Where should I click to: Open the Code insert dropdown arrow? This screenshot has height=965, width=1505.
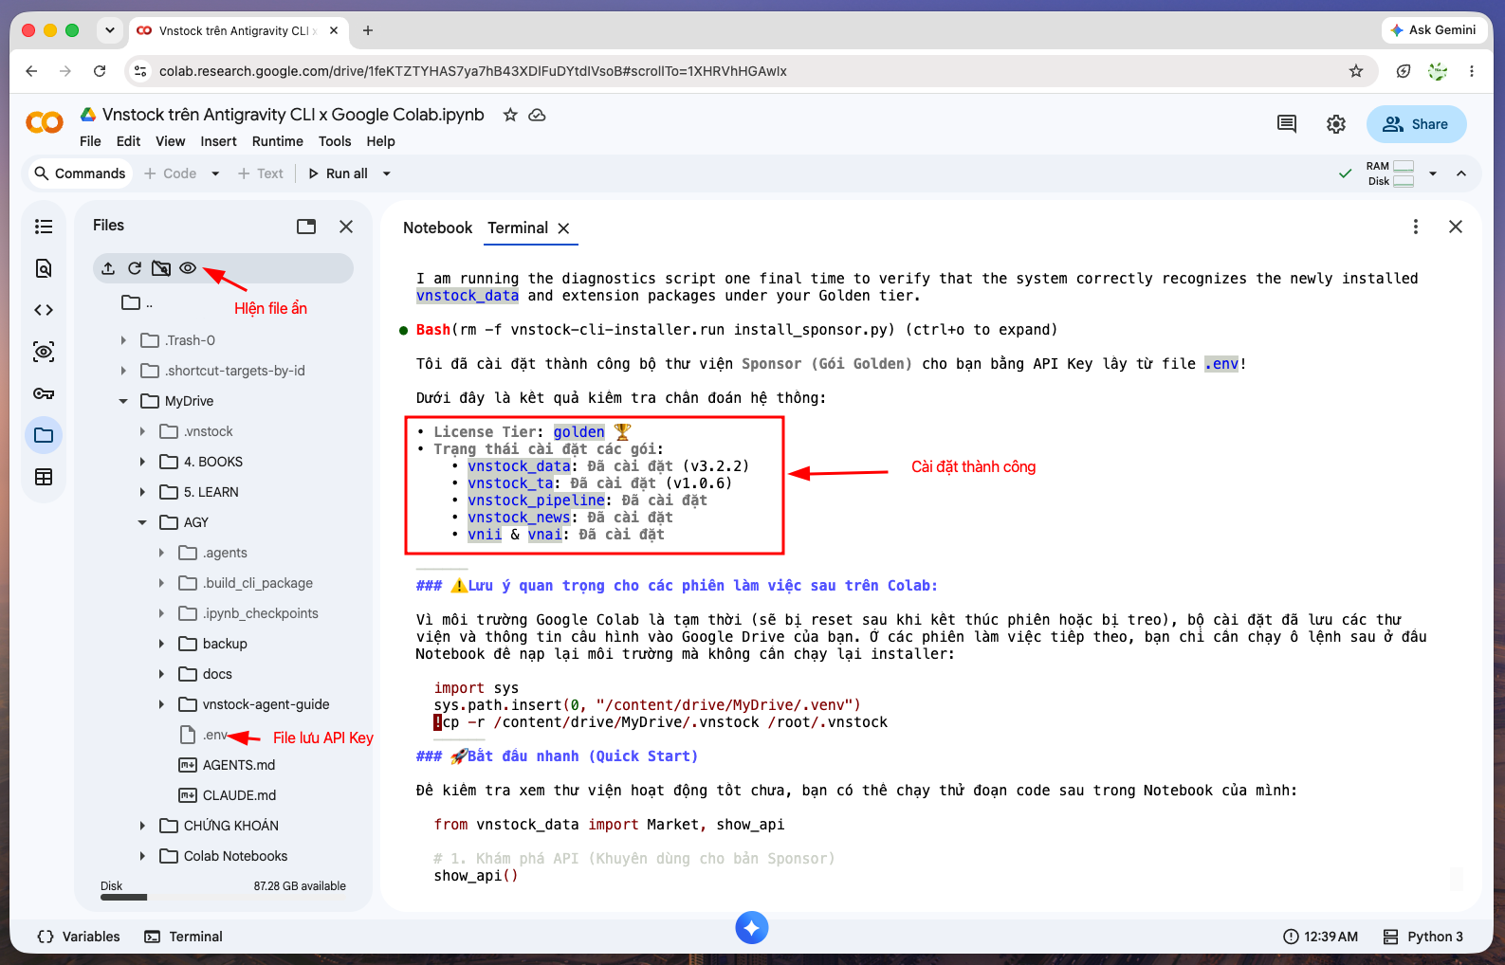click(x=215, y=173)
